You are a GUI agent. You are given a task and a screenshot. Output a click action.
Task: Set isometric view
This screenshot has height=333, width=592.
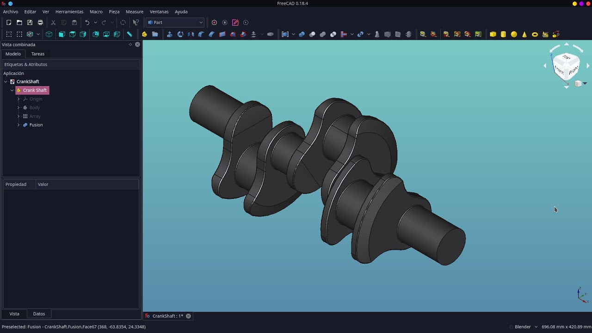tap(49, 34)
